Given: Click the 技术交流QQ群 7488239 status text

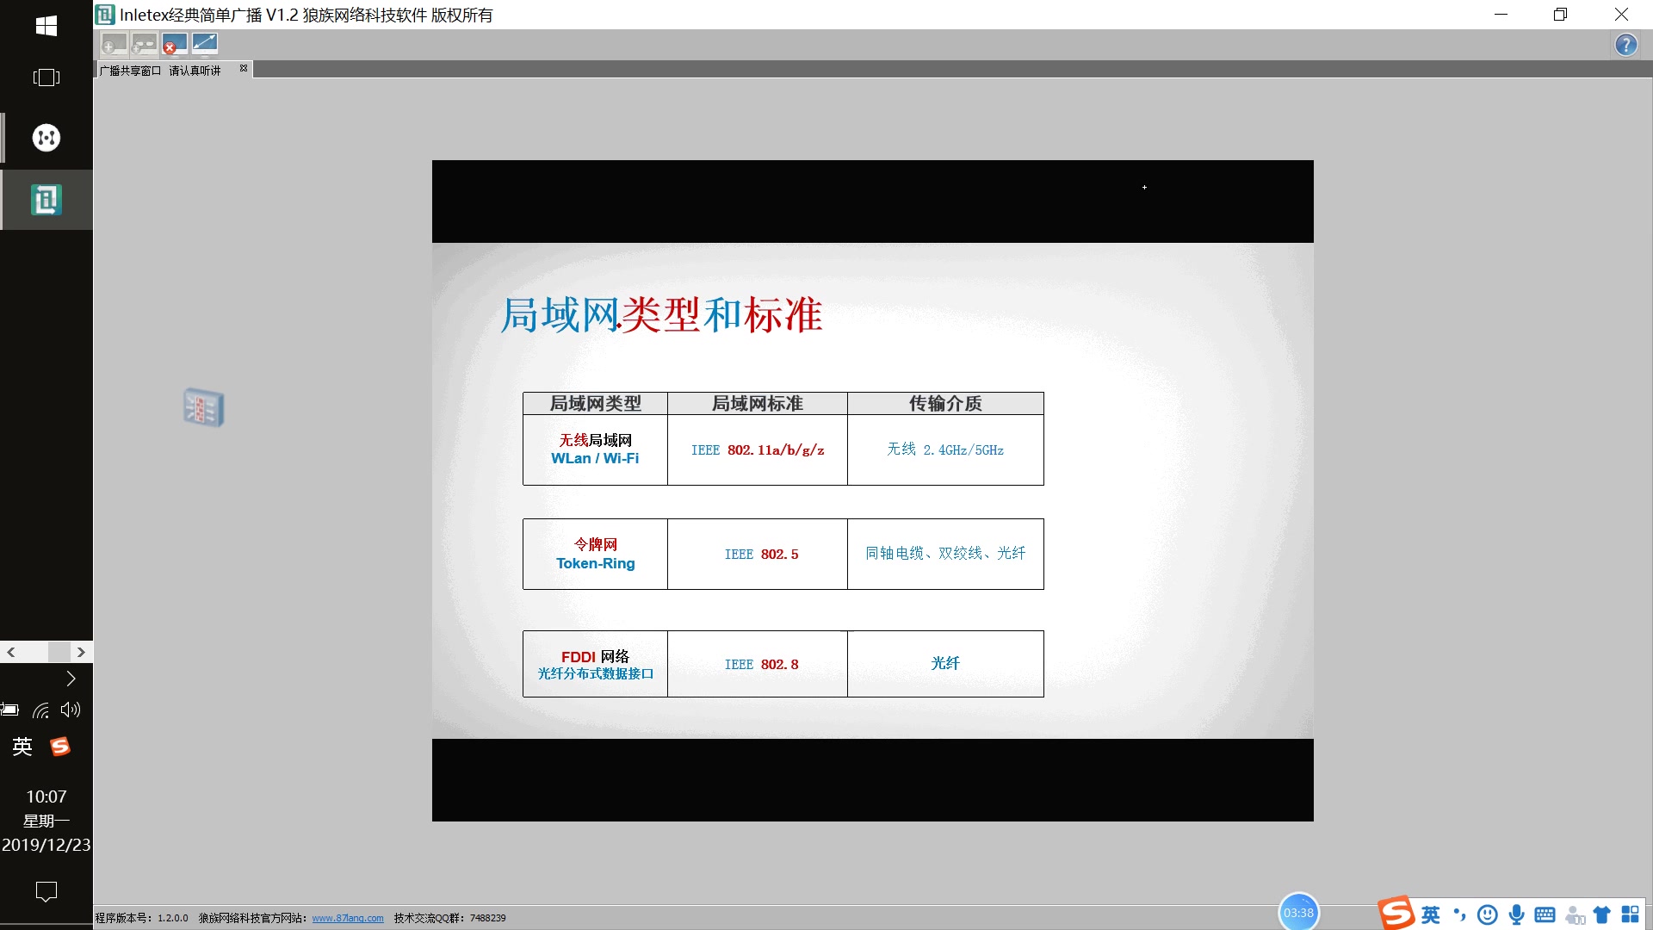Looking at the screenshot, I should pos(450,918).
